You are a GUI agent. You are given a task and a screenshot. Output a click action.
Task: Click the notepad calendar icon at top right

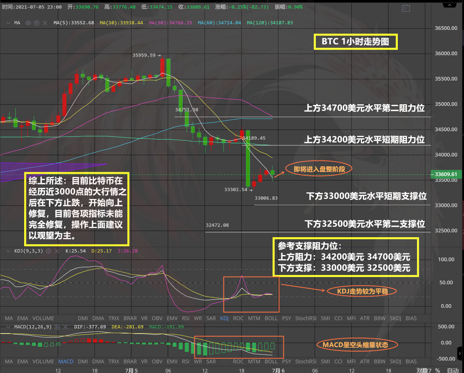tap(406, 8)
